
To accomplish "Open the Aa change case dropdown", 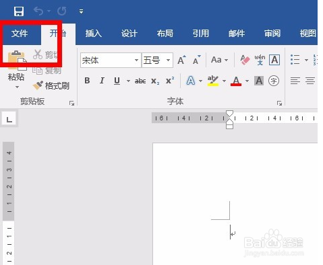I will pos(220,60).
